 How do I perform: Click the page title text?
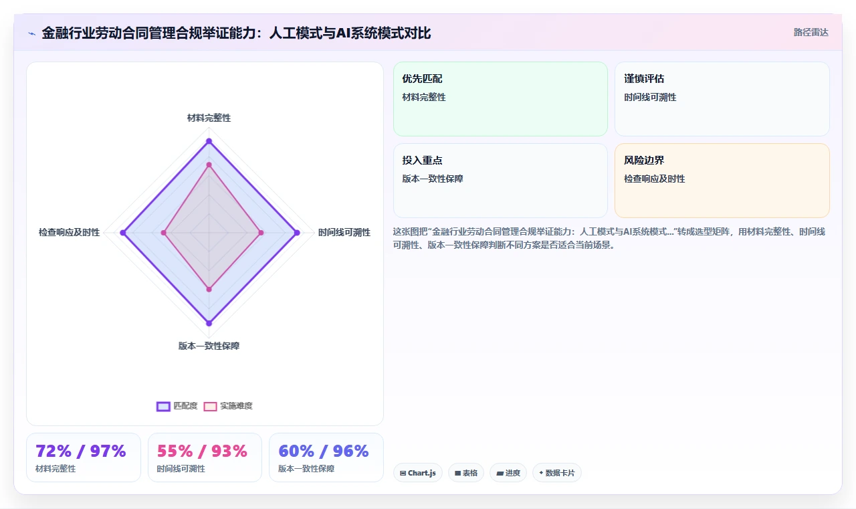[x=236, y=33]
